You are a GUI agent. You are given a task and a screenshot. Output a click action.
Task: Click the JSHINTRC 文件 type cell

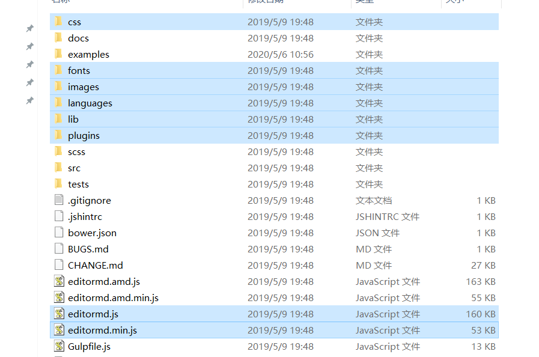click(388, 217)
